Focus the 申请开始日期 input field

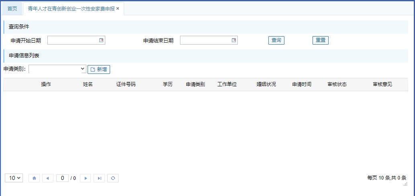pyautogui.click(x=76, y=41)
